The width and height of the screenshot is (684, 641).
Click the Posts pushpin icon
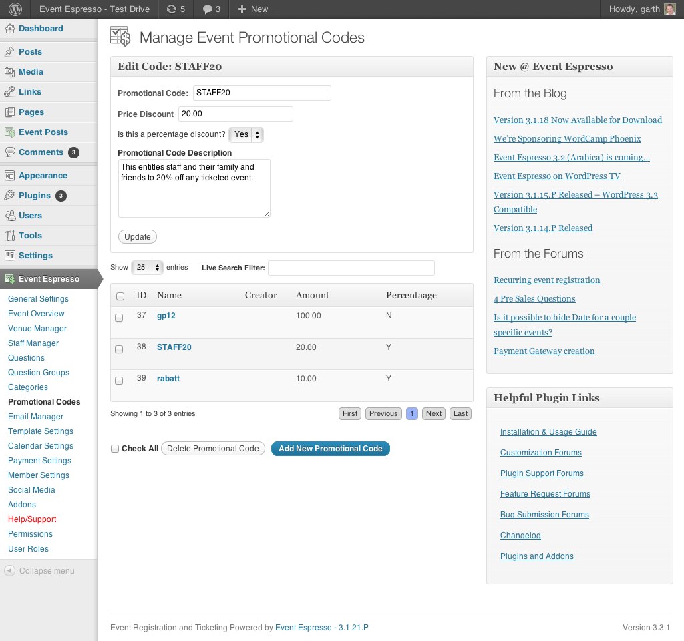pos(9,52)
